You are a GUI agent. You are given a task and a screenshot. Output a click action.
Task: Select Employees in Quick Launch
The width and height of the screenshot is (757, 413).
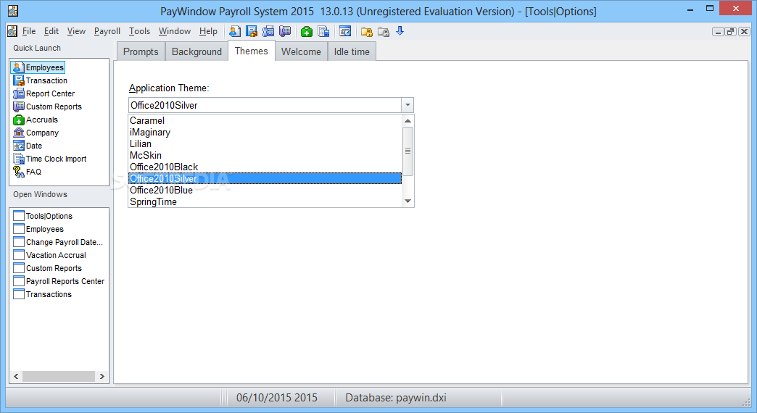click(38, 67)
